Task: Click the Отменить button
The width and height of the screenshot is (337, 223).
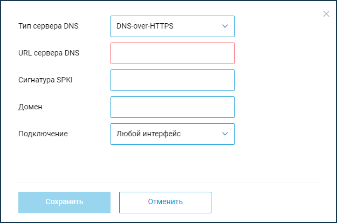Action: pyautogui.click(x=165, y=202)
